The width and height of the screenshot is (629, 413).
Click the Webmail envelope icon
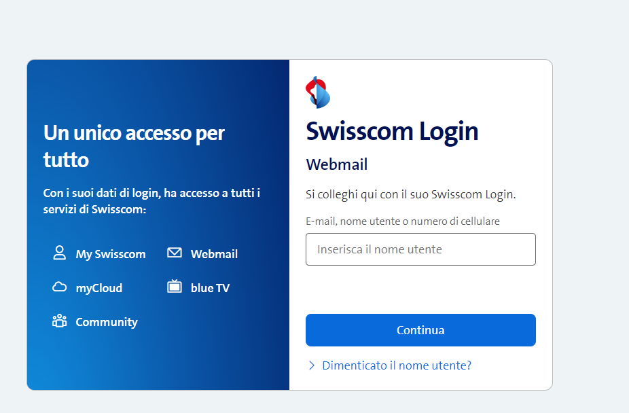[175, 253]
